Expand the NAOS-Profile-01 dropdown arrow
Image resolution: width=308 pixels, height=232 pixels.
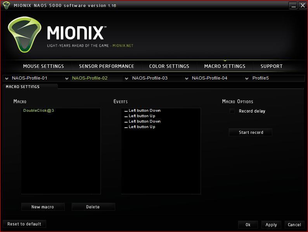[7, 78]
